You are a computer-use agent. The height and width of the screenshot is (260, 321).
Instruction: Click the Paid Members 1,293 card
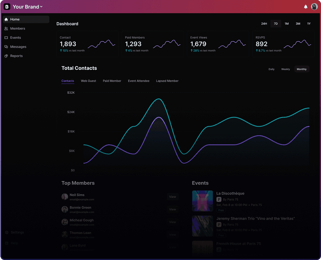pos(153,44)
